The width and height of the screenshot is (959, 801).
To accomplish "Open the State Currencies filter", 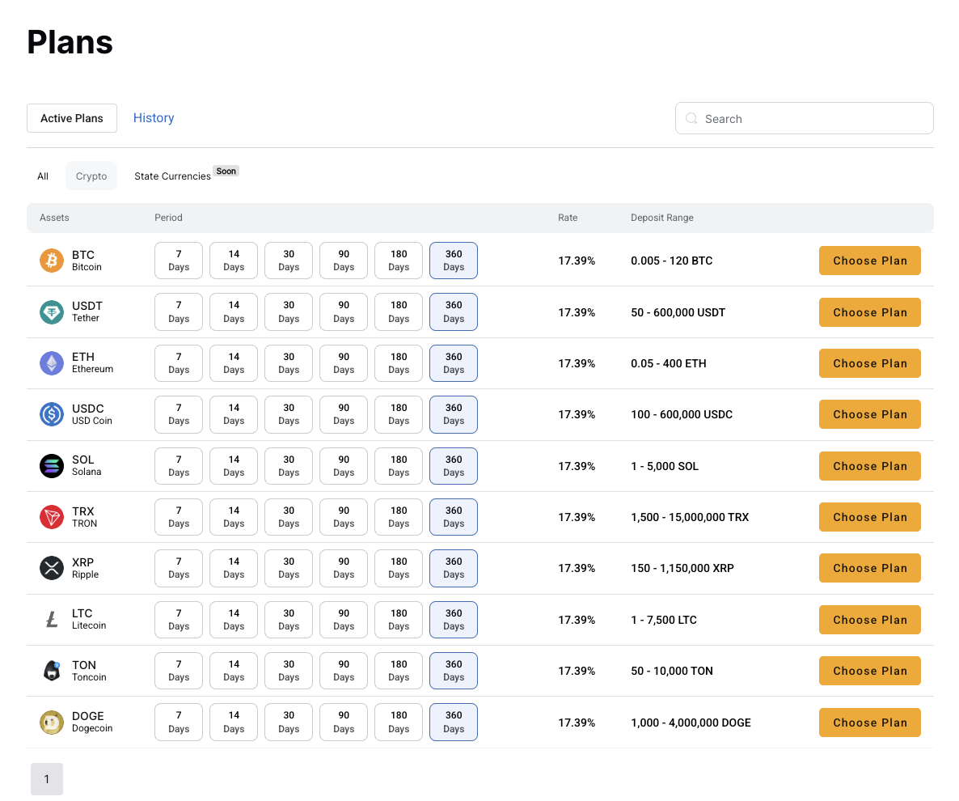I will click(x=172, y=176).
